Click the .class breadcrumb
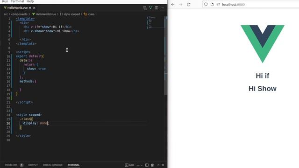The image size is (299, 168). [x=89, y=14]
